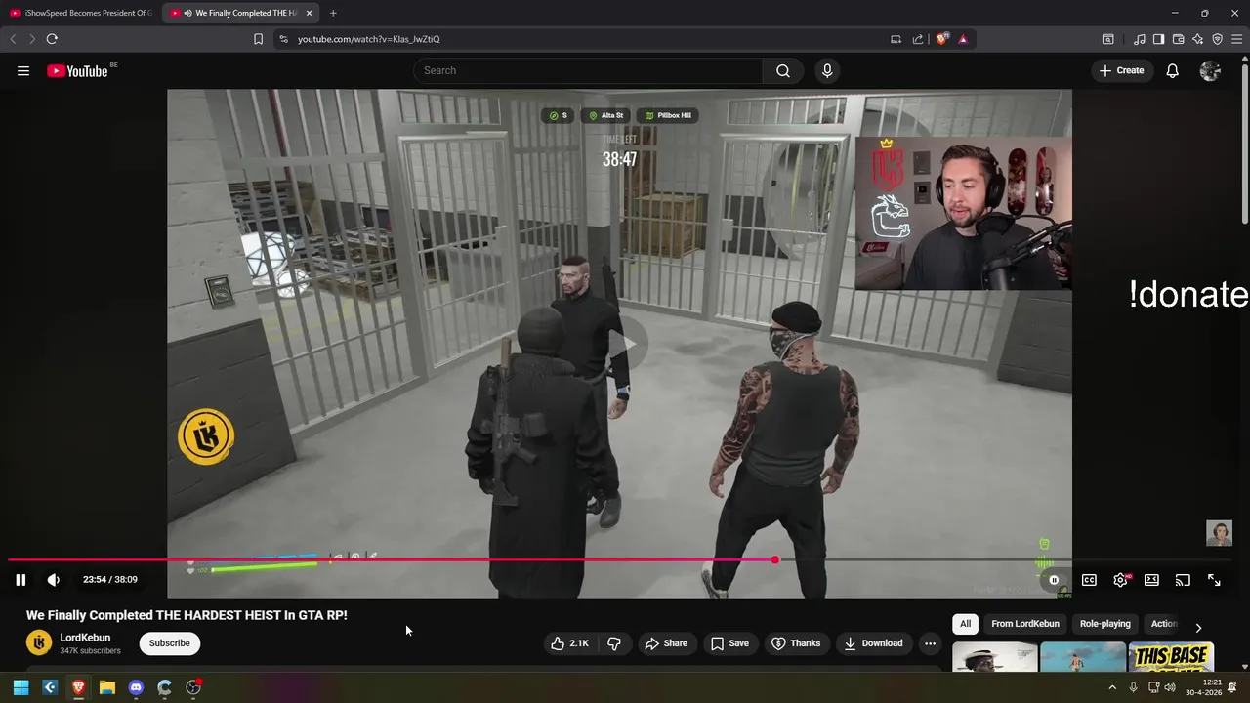Go to the YouTube home logo
The width and height of the screenshot is (1250, 703).
pos(77,71)
